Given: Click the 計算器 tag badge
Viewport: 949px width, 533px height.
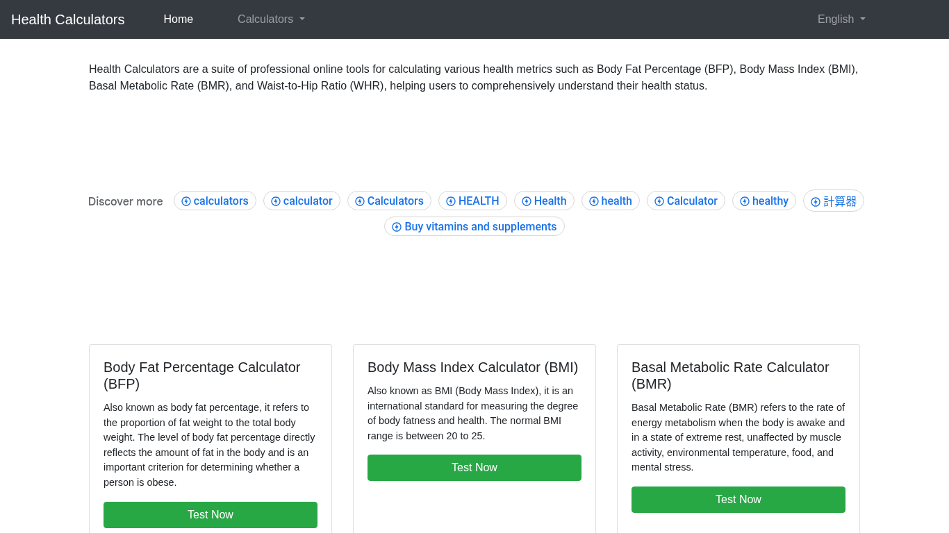Looking at the screenshot, I should [x=833, y=201].
